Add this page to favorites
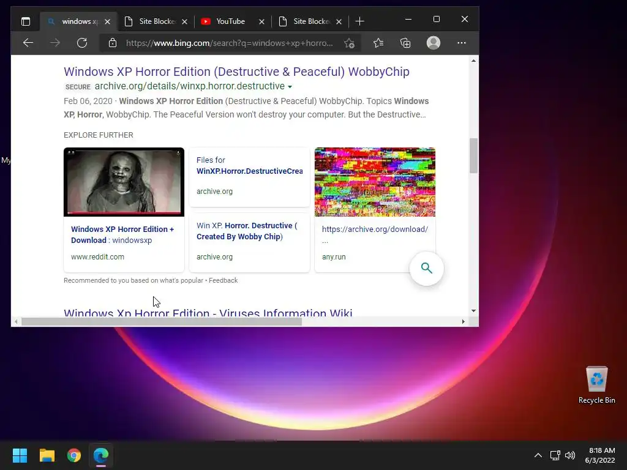 click(x=349, y=43)
